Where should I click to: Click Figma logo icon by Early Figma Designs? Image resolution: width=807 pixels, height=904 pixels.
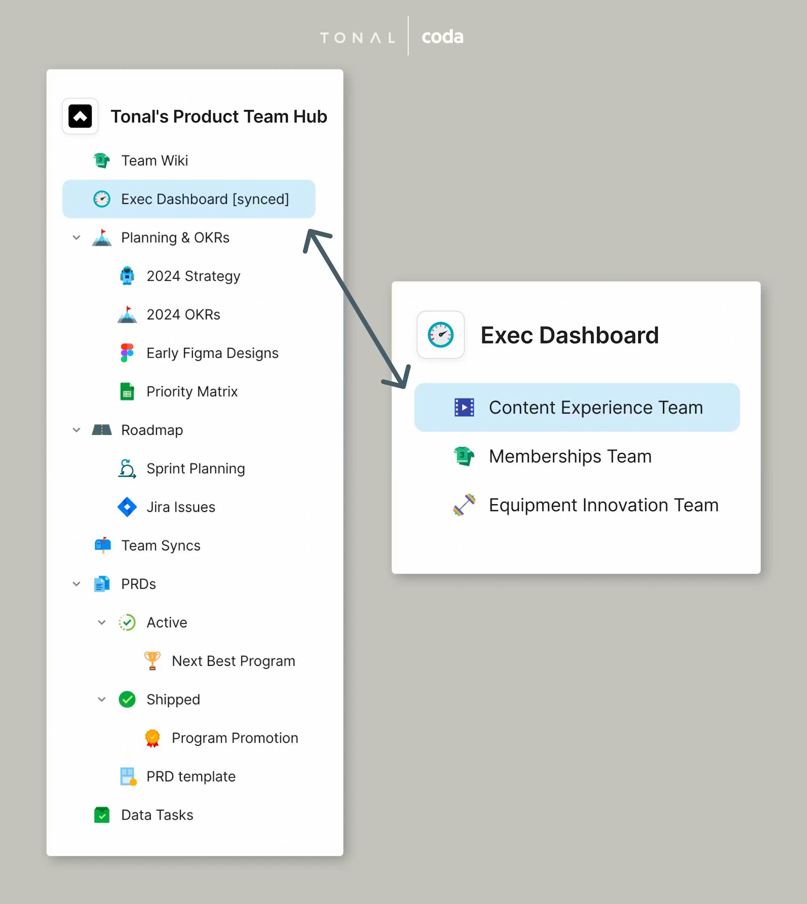pos(127,352)
